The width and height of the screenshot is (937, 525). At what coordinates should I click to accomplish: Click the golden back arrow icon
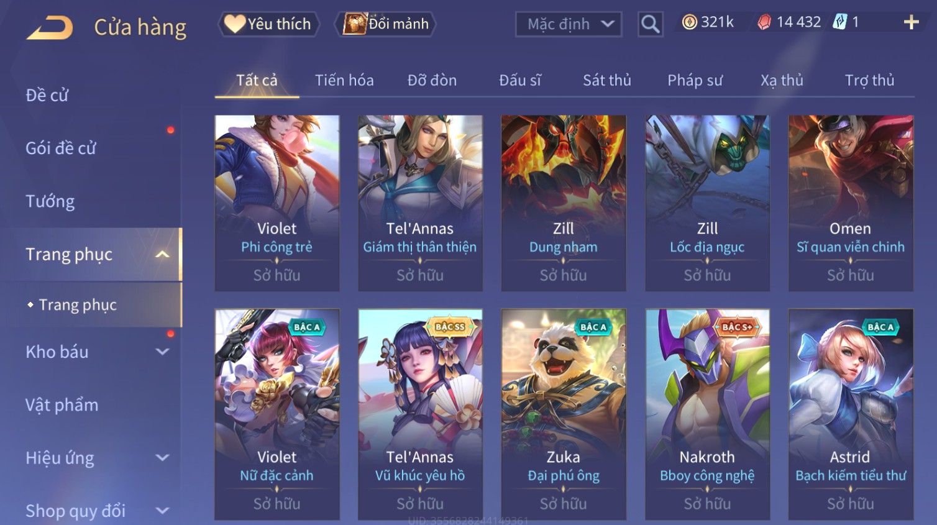(50, 28)
